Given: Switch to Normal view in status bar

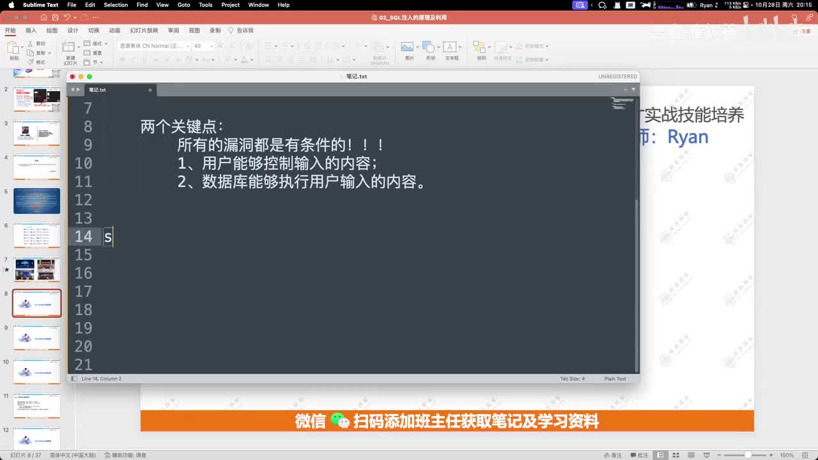Looking at the screenshot, I should (661, 455).
